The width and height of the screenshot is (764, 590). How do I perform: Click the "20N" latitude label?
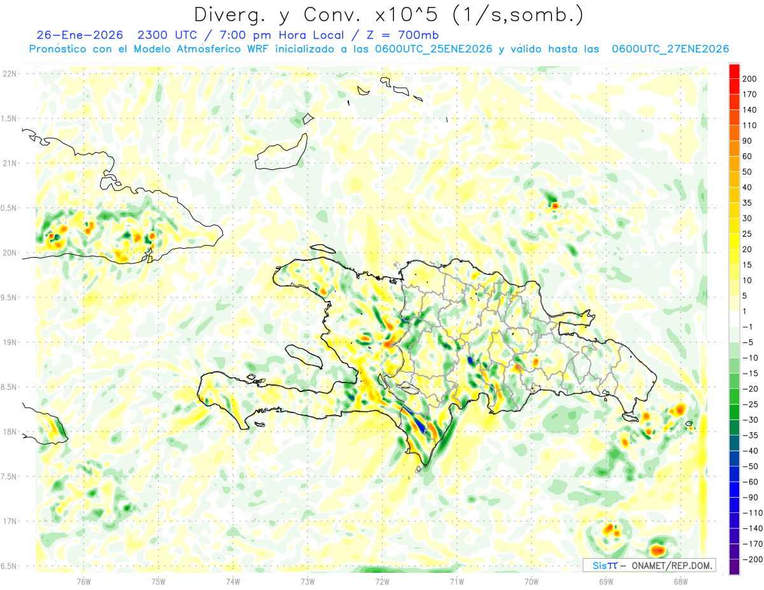9,253
